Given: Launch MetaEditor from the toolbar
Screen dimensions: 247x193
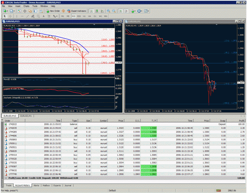Looking at the screenshot, I should point(63,11).
